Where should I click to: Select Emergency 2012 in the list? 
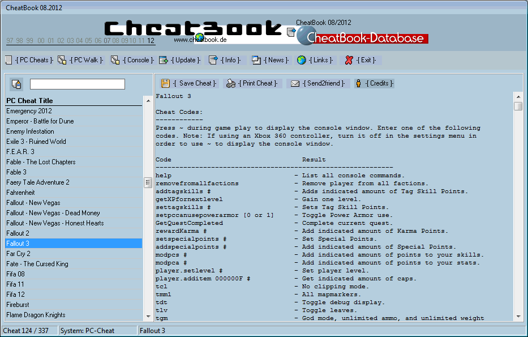[74, 111]
